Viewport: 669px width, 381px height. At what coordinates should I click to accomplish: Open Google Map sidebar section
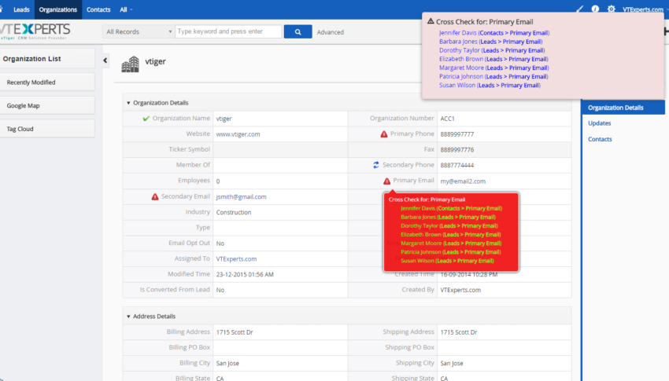47,105
